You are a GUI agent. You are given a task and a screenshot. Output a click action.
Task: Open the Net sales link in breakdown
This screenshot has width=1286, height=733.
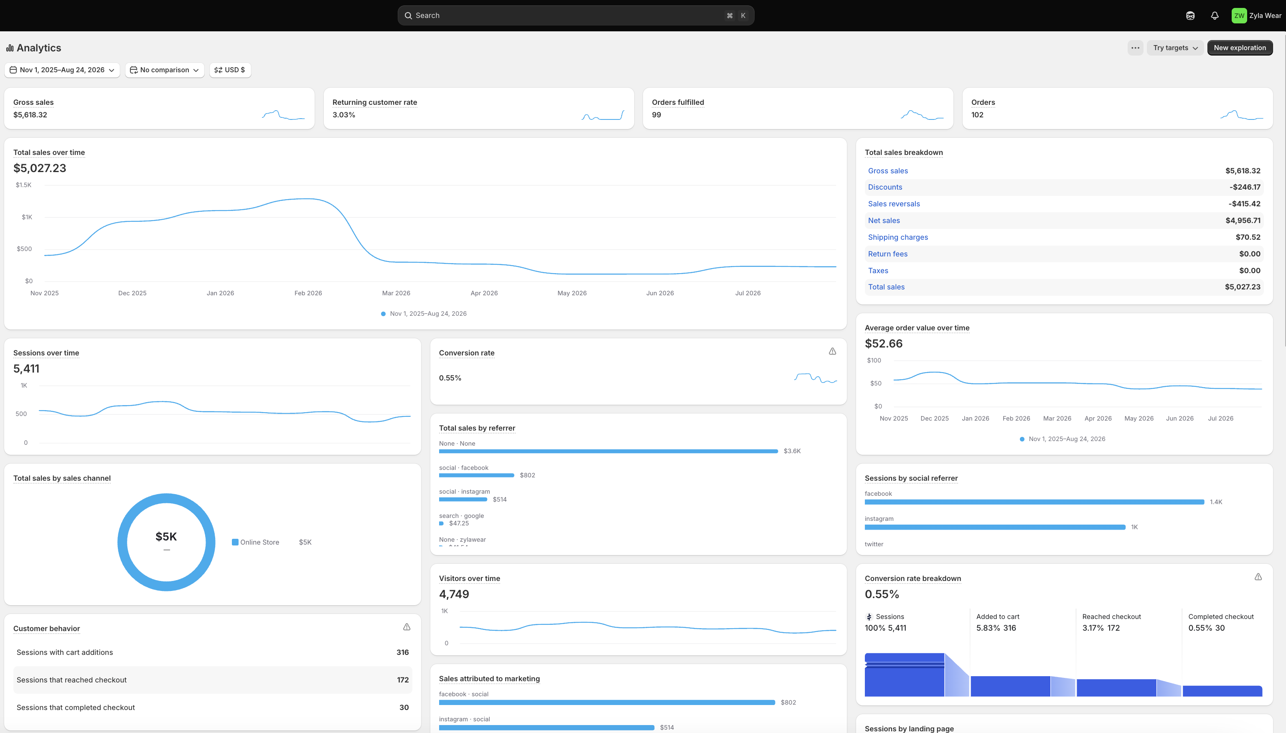pyautogui.click(x=884, y=221)
